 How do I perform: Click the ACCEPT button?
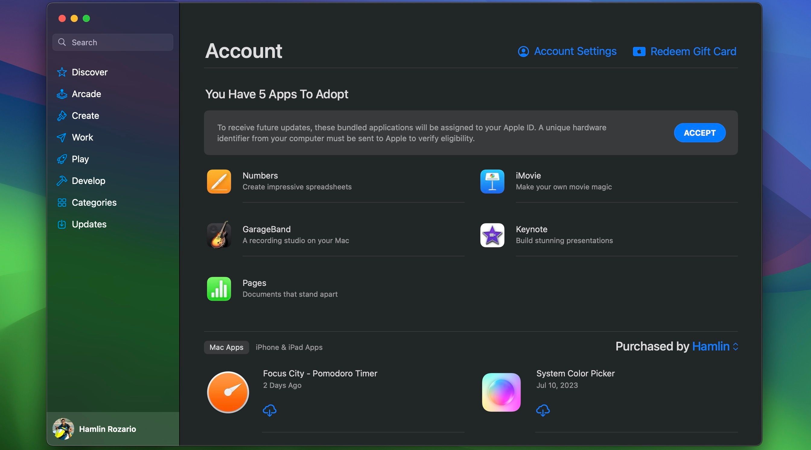coord(700,133)
